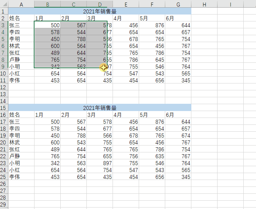Click cell G19 with value 674
The width and height of the screenshot is (256, 209).
point(178,135)
